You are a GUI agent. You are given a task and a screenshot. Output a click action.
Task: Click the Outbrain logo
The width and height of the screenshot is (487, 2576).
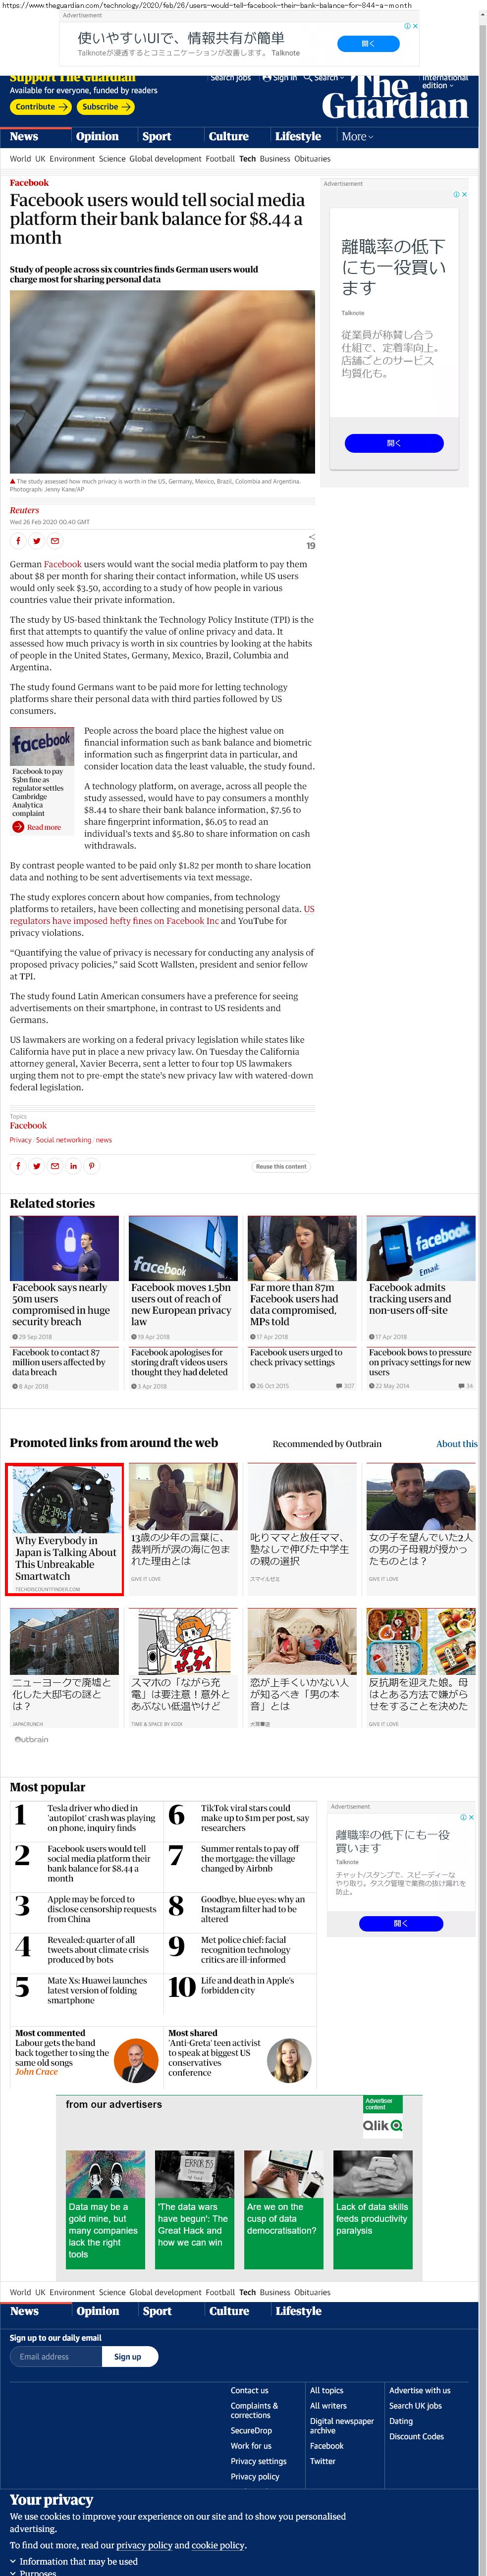[32, 1739]
